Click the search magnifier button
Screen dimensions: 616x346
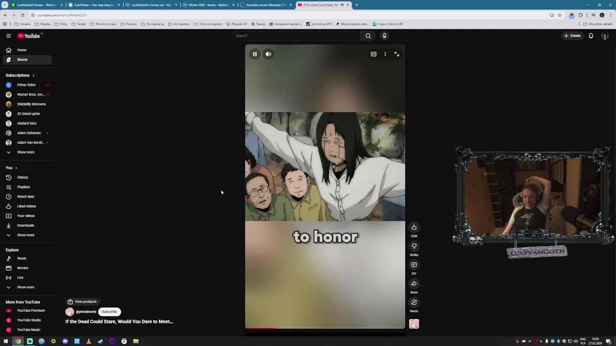[x=368, y=36]
